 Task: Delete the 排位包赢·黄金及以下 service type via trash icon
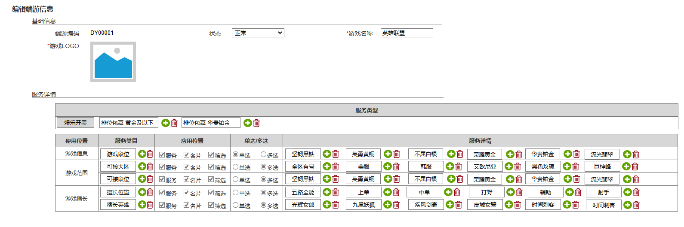pos(174,123)
